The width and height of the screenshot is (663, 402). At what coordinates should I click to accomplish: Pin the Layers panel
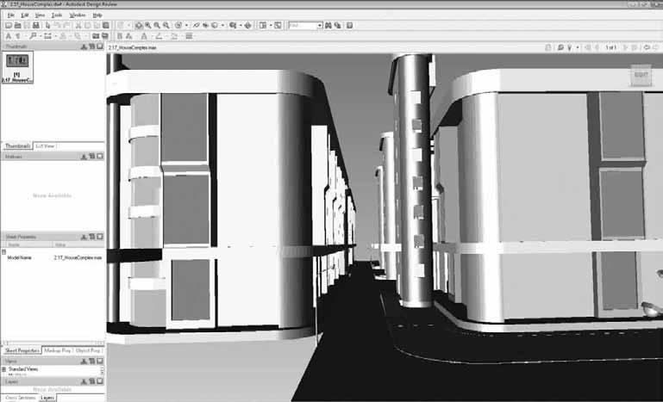coord(84,381)
